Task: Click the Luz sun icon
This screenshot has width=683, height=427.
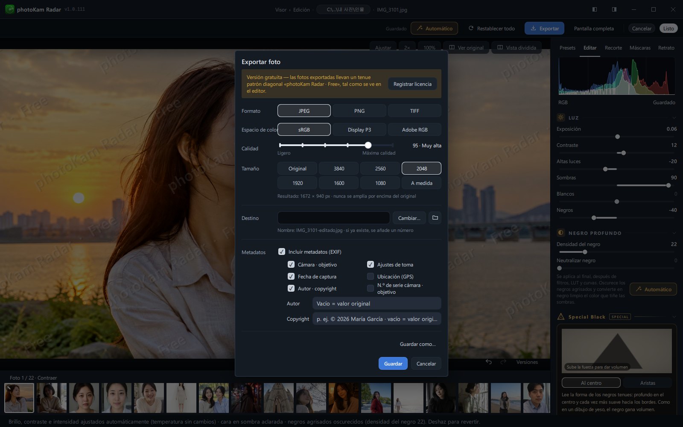Action: pos(561,117)
